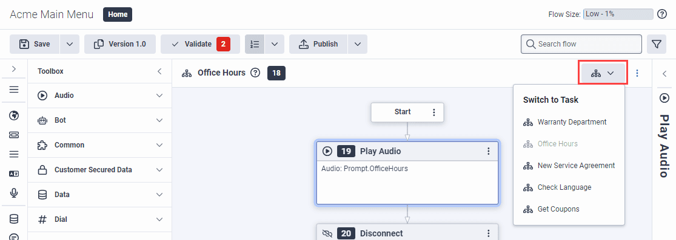Viewport: 676px width, 240px height.
Task: Open the ticket icon in left sidebar
Action: [x=14, y=135]
